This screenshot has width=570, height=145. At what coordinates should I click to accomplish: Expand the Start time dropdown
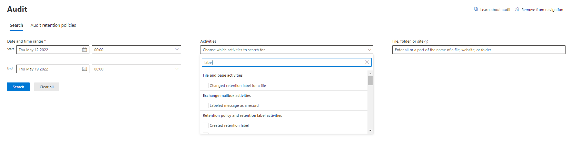(x=177, y=50)
